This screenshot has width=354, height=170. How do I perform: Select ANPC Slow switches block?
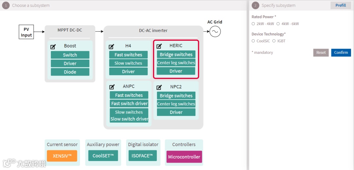[129, 112]
